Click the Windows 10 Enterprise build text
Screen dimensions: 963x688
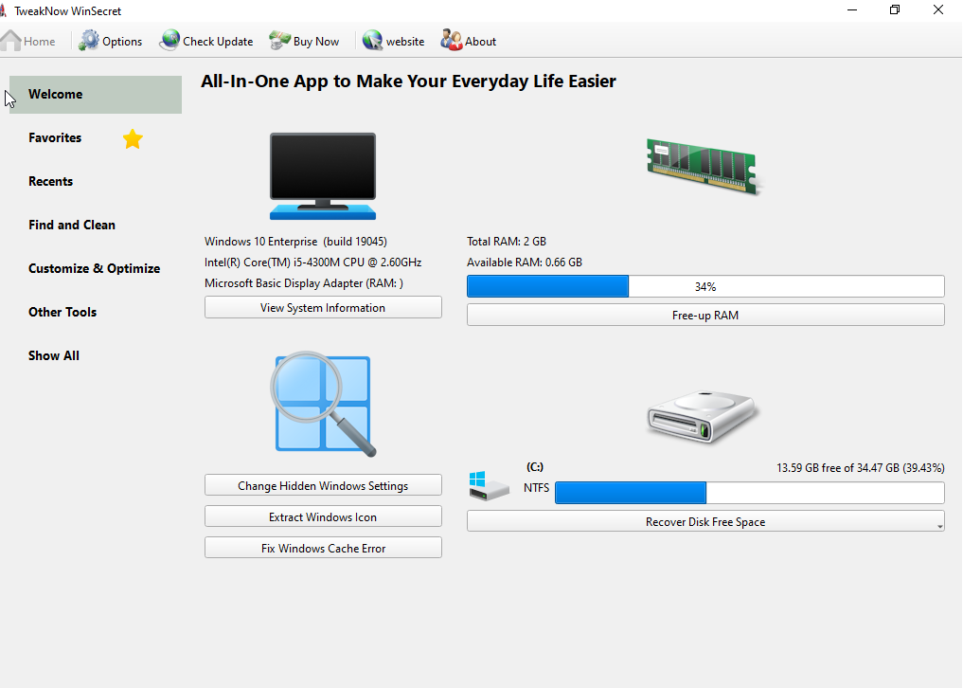point(295,242)
